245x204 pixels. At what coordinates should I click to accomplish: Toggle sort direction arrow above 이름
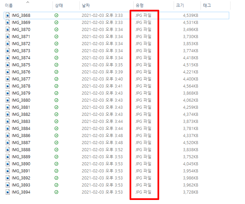pyautogui.click(x=28, y=2)
